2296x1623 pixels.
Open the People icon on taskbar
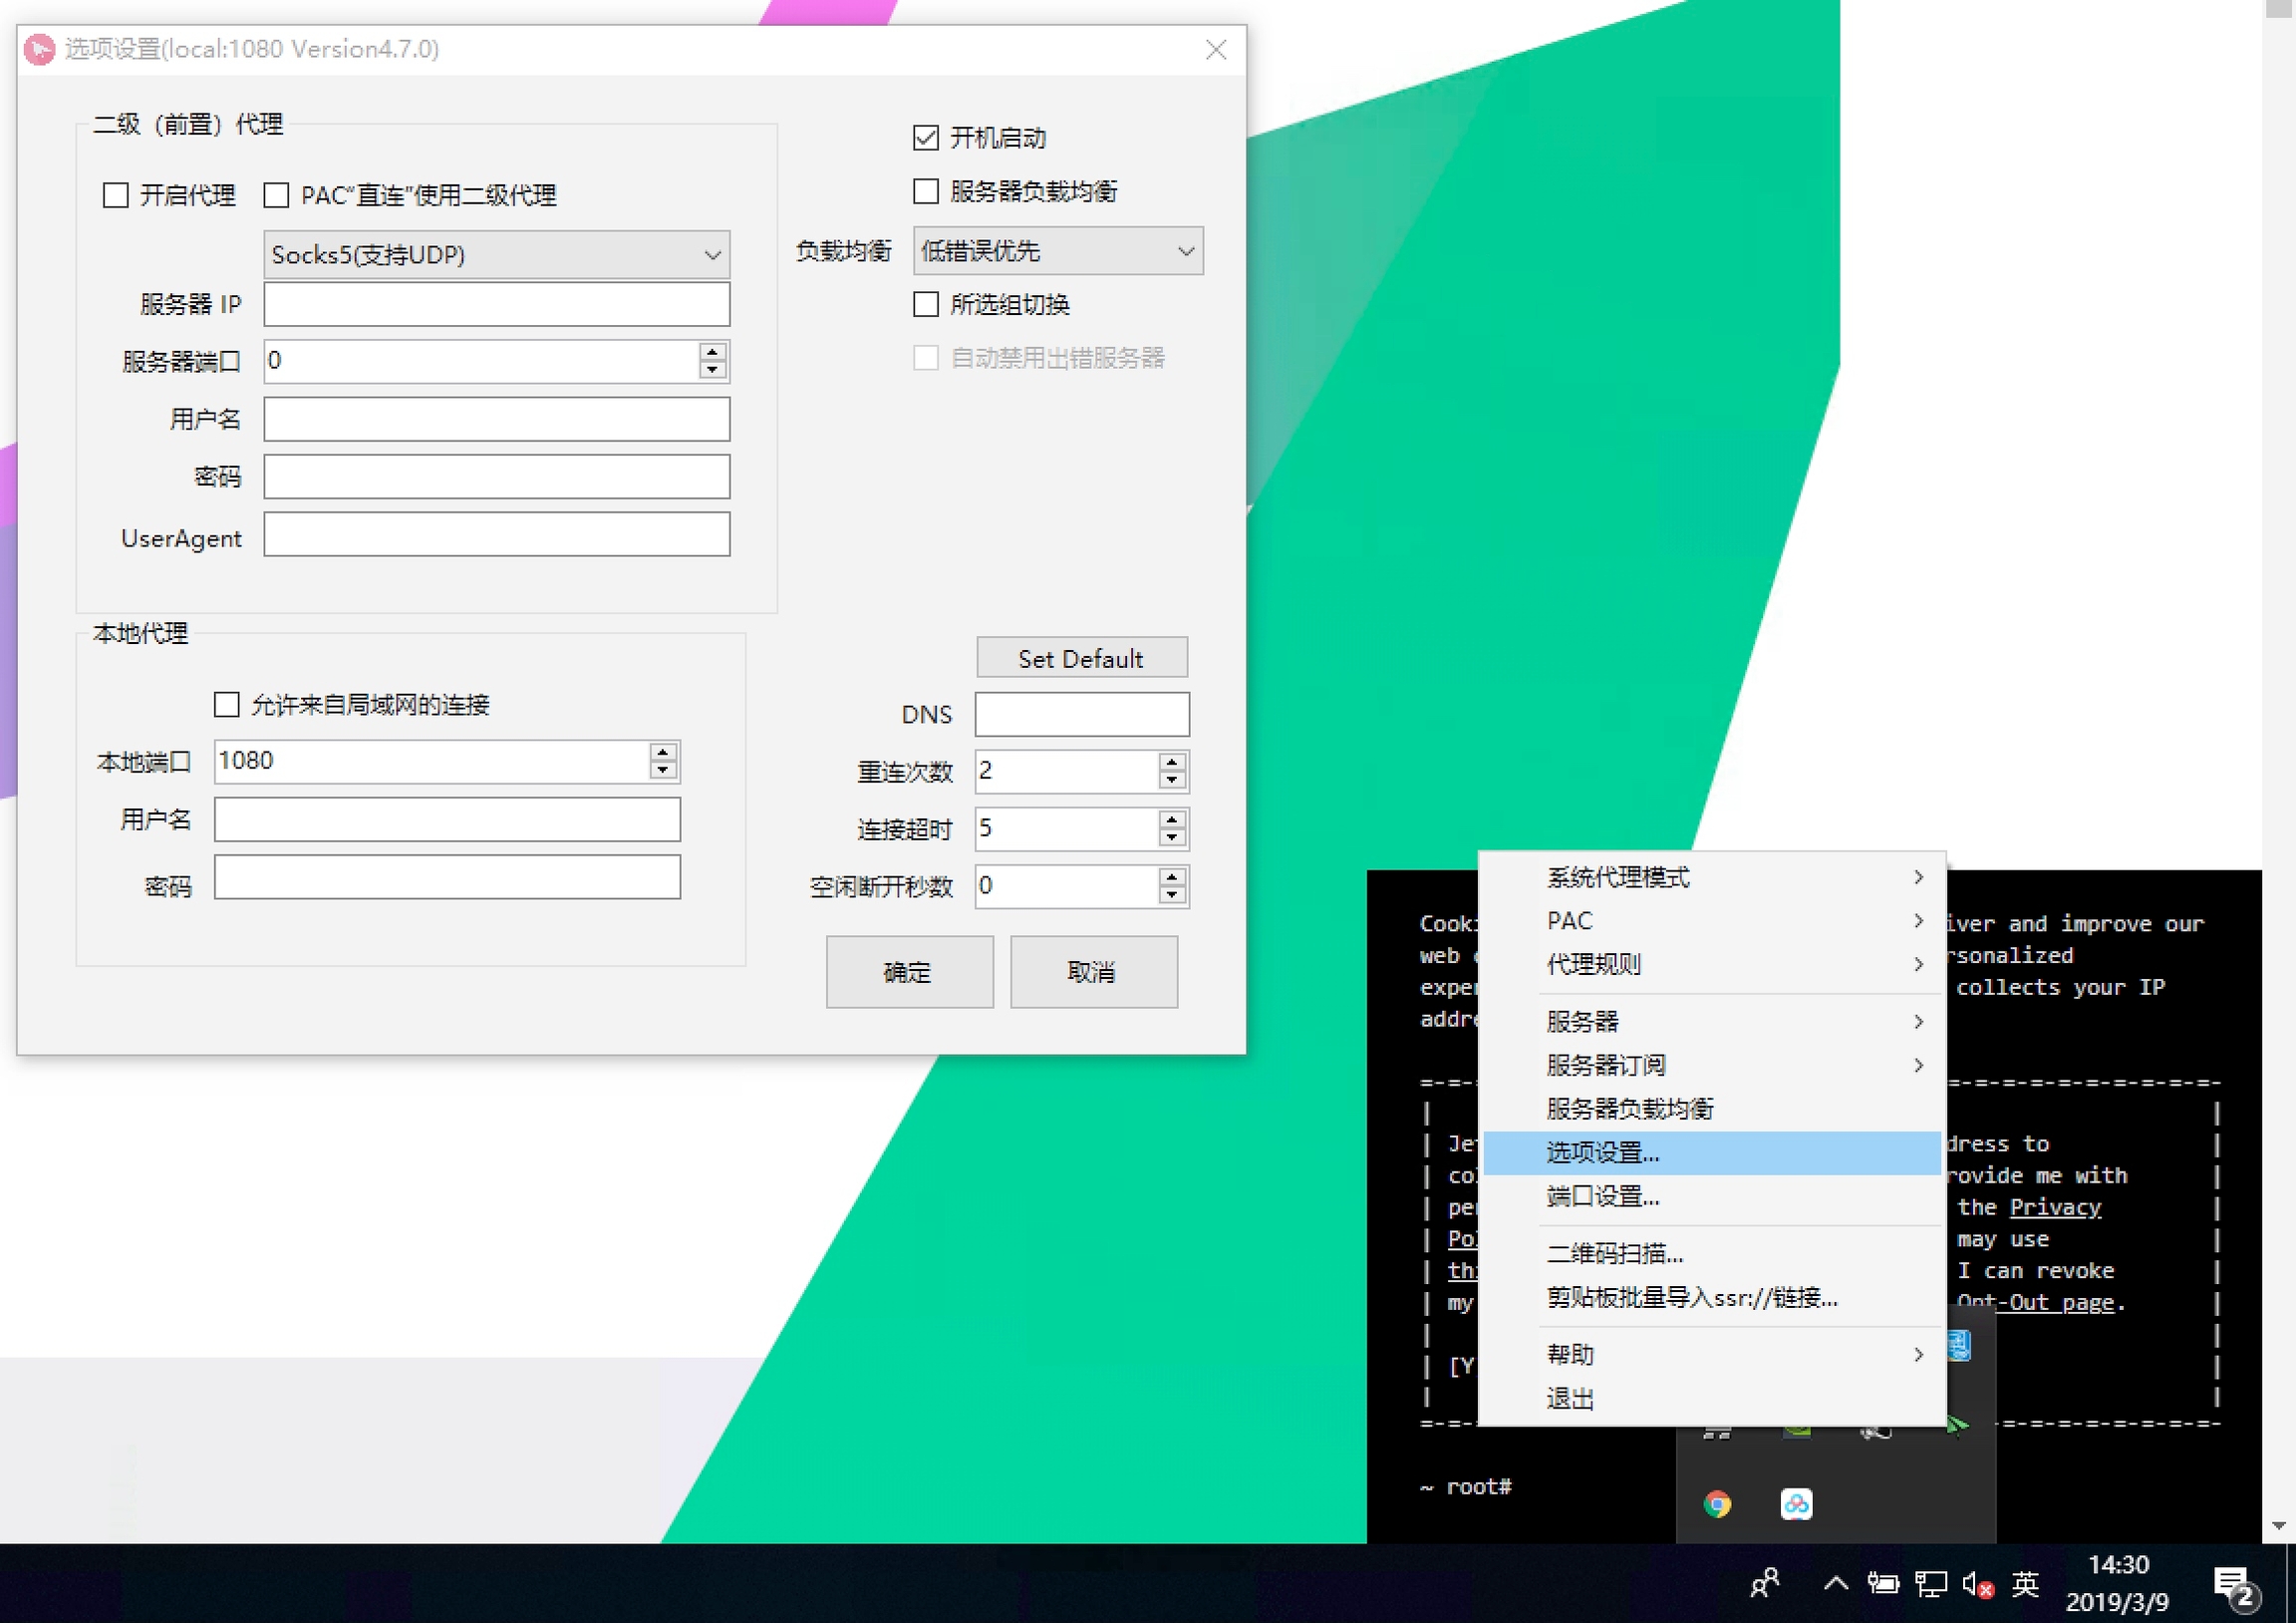pos(1765,1583)
